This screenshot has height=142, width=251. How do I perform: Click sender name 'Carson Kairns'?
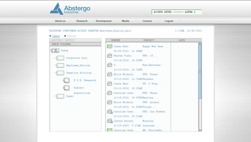point(123,121)
